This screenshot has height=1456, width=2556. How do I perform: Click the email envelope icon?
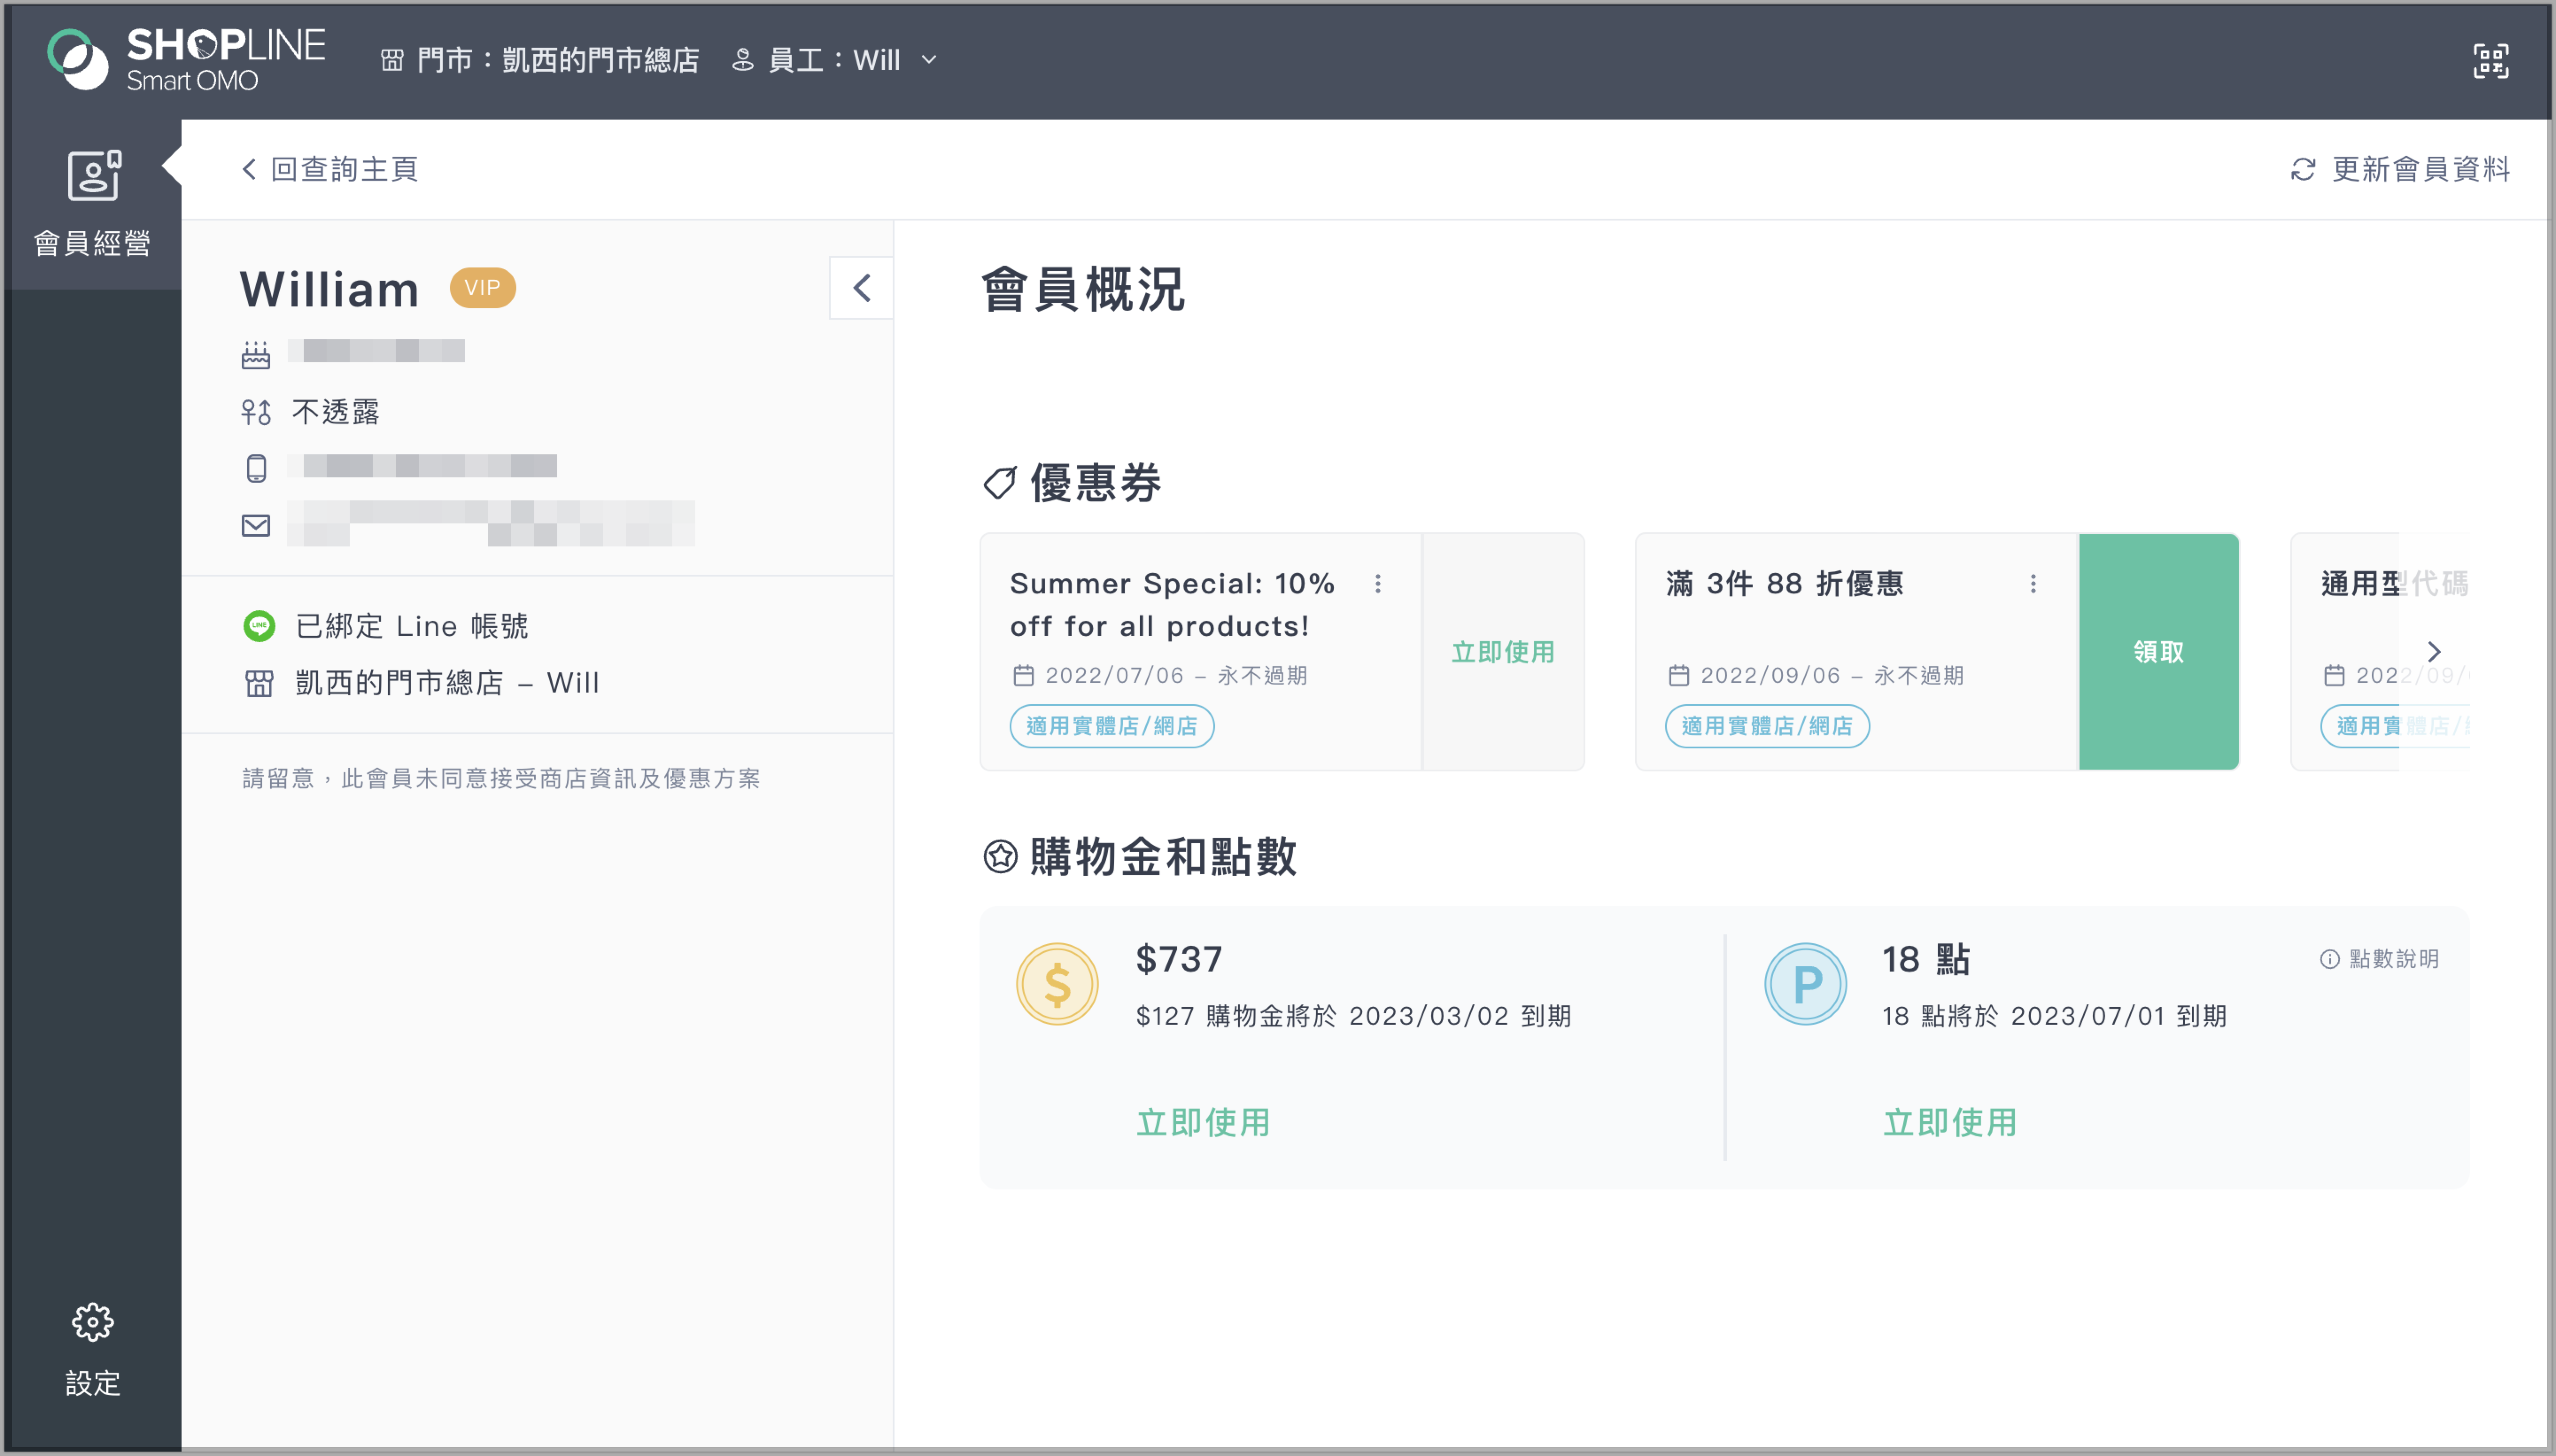coord(256,525)
